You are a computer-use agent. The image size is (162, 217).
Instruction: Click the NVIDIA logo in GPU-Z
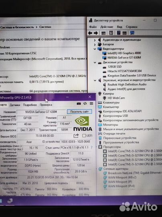tap(83, 124)
